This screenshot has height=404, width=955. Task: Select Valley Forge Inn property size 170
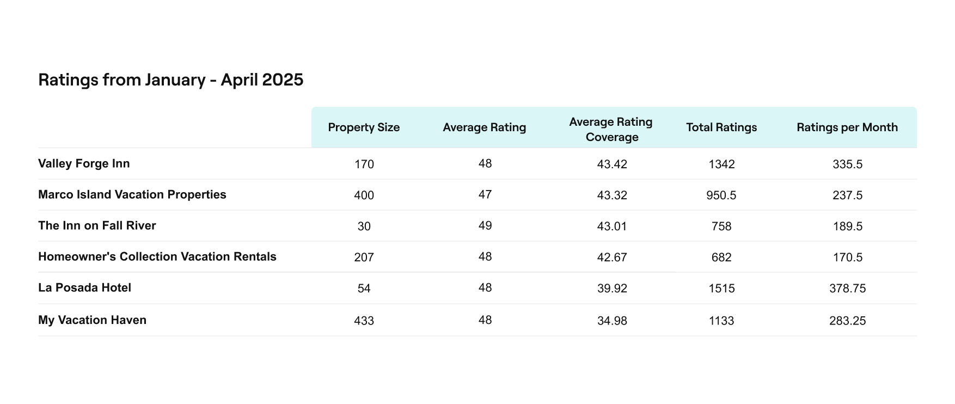click(x=364, y=164)
